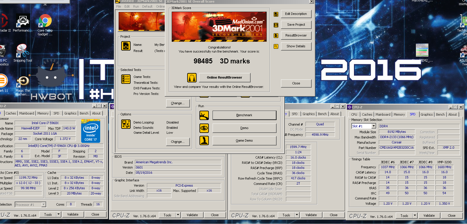Click the Save Project floppy icon
The height and width of the screenshot is (224, 467).
[276, 25]
